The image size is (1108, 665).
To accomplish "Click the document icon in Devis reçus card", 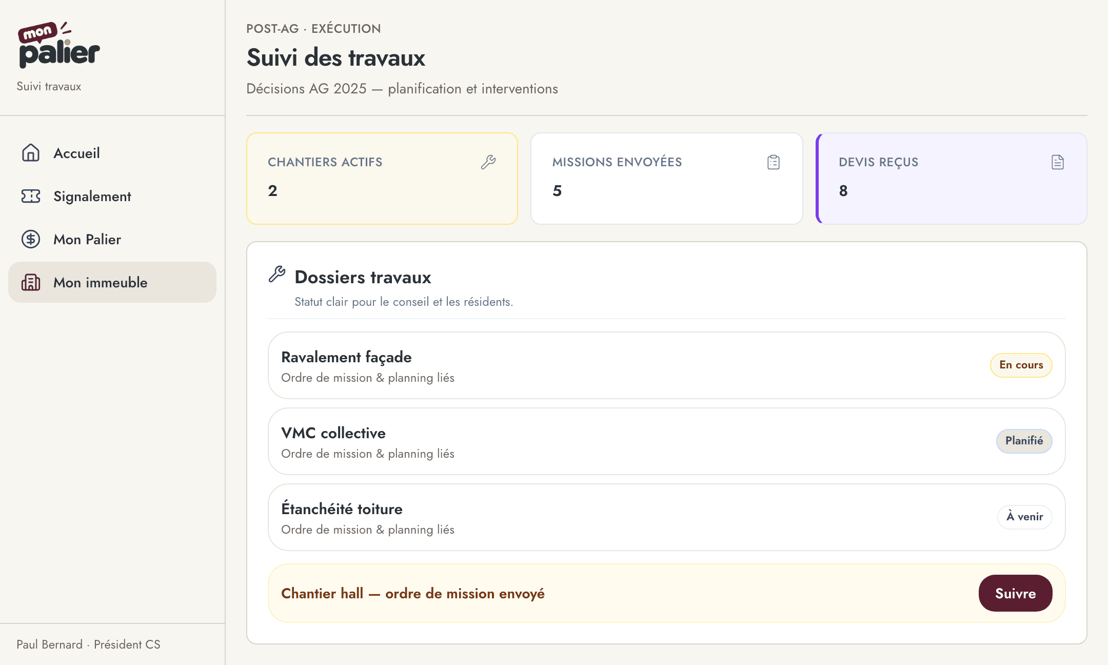I will [1058, 162].
